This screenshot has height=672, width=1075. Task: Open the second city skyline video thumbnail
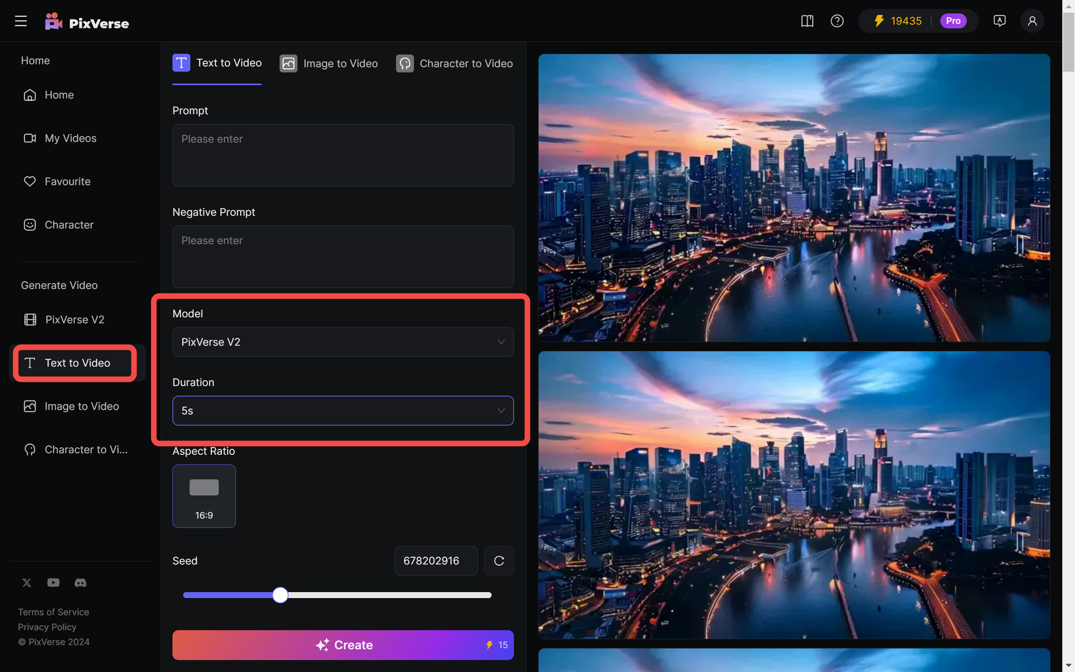(x=794, y=495)
